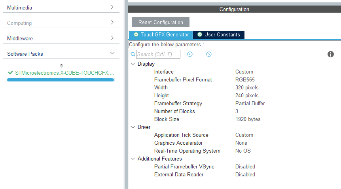Collapse the Software Packs category

(112, 53)
